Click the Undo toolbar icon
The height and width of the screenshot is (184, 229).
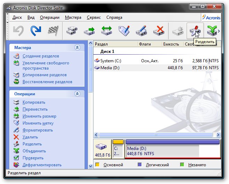(x=18, y=31)
